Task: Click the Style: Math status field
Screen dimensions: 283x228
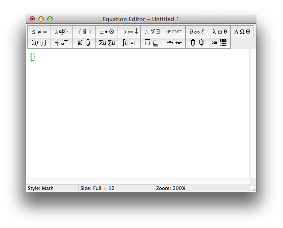Action: (x=52, y=188)
